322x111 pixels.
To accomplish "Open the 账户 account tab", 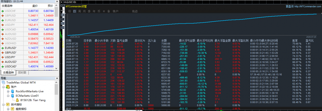I will [x=115, y=11].
